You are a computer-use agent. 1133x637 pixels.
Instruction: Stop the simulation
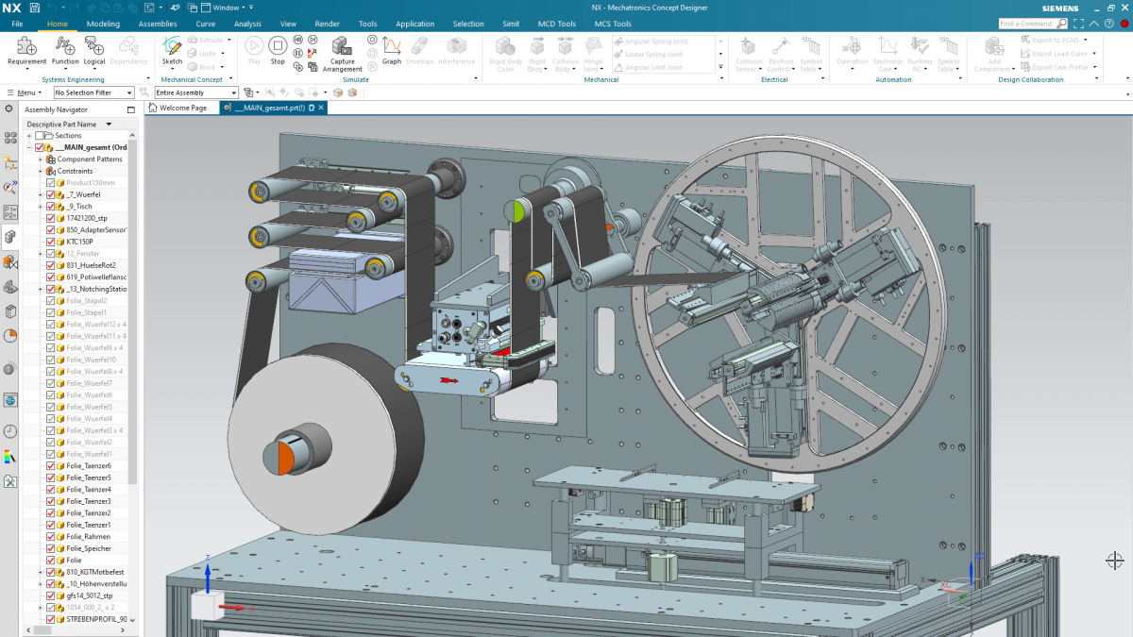278,51
